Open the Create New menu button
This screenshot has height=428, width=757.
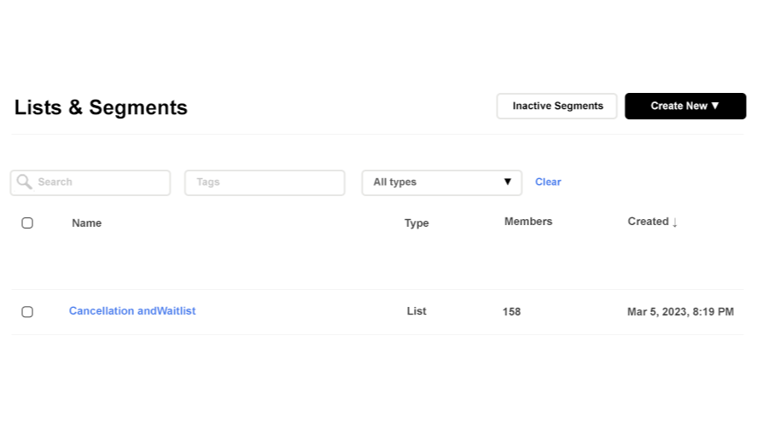coord(684,106)
